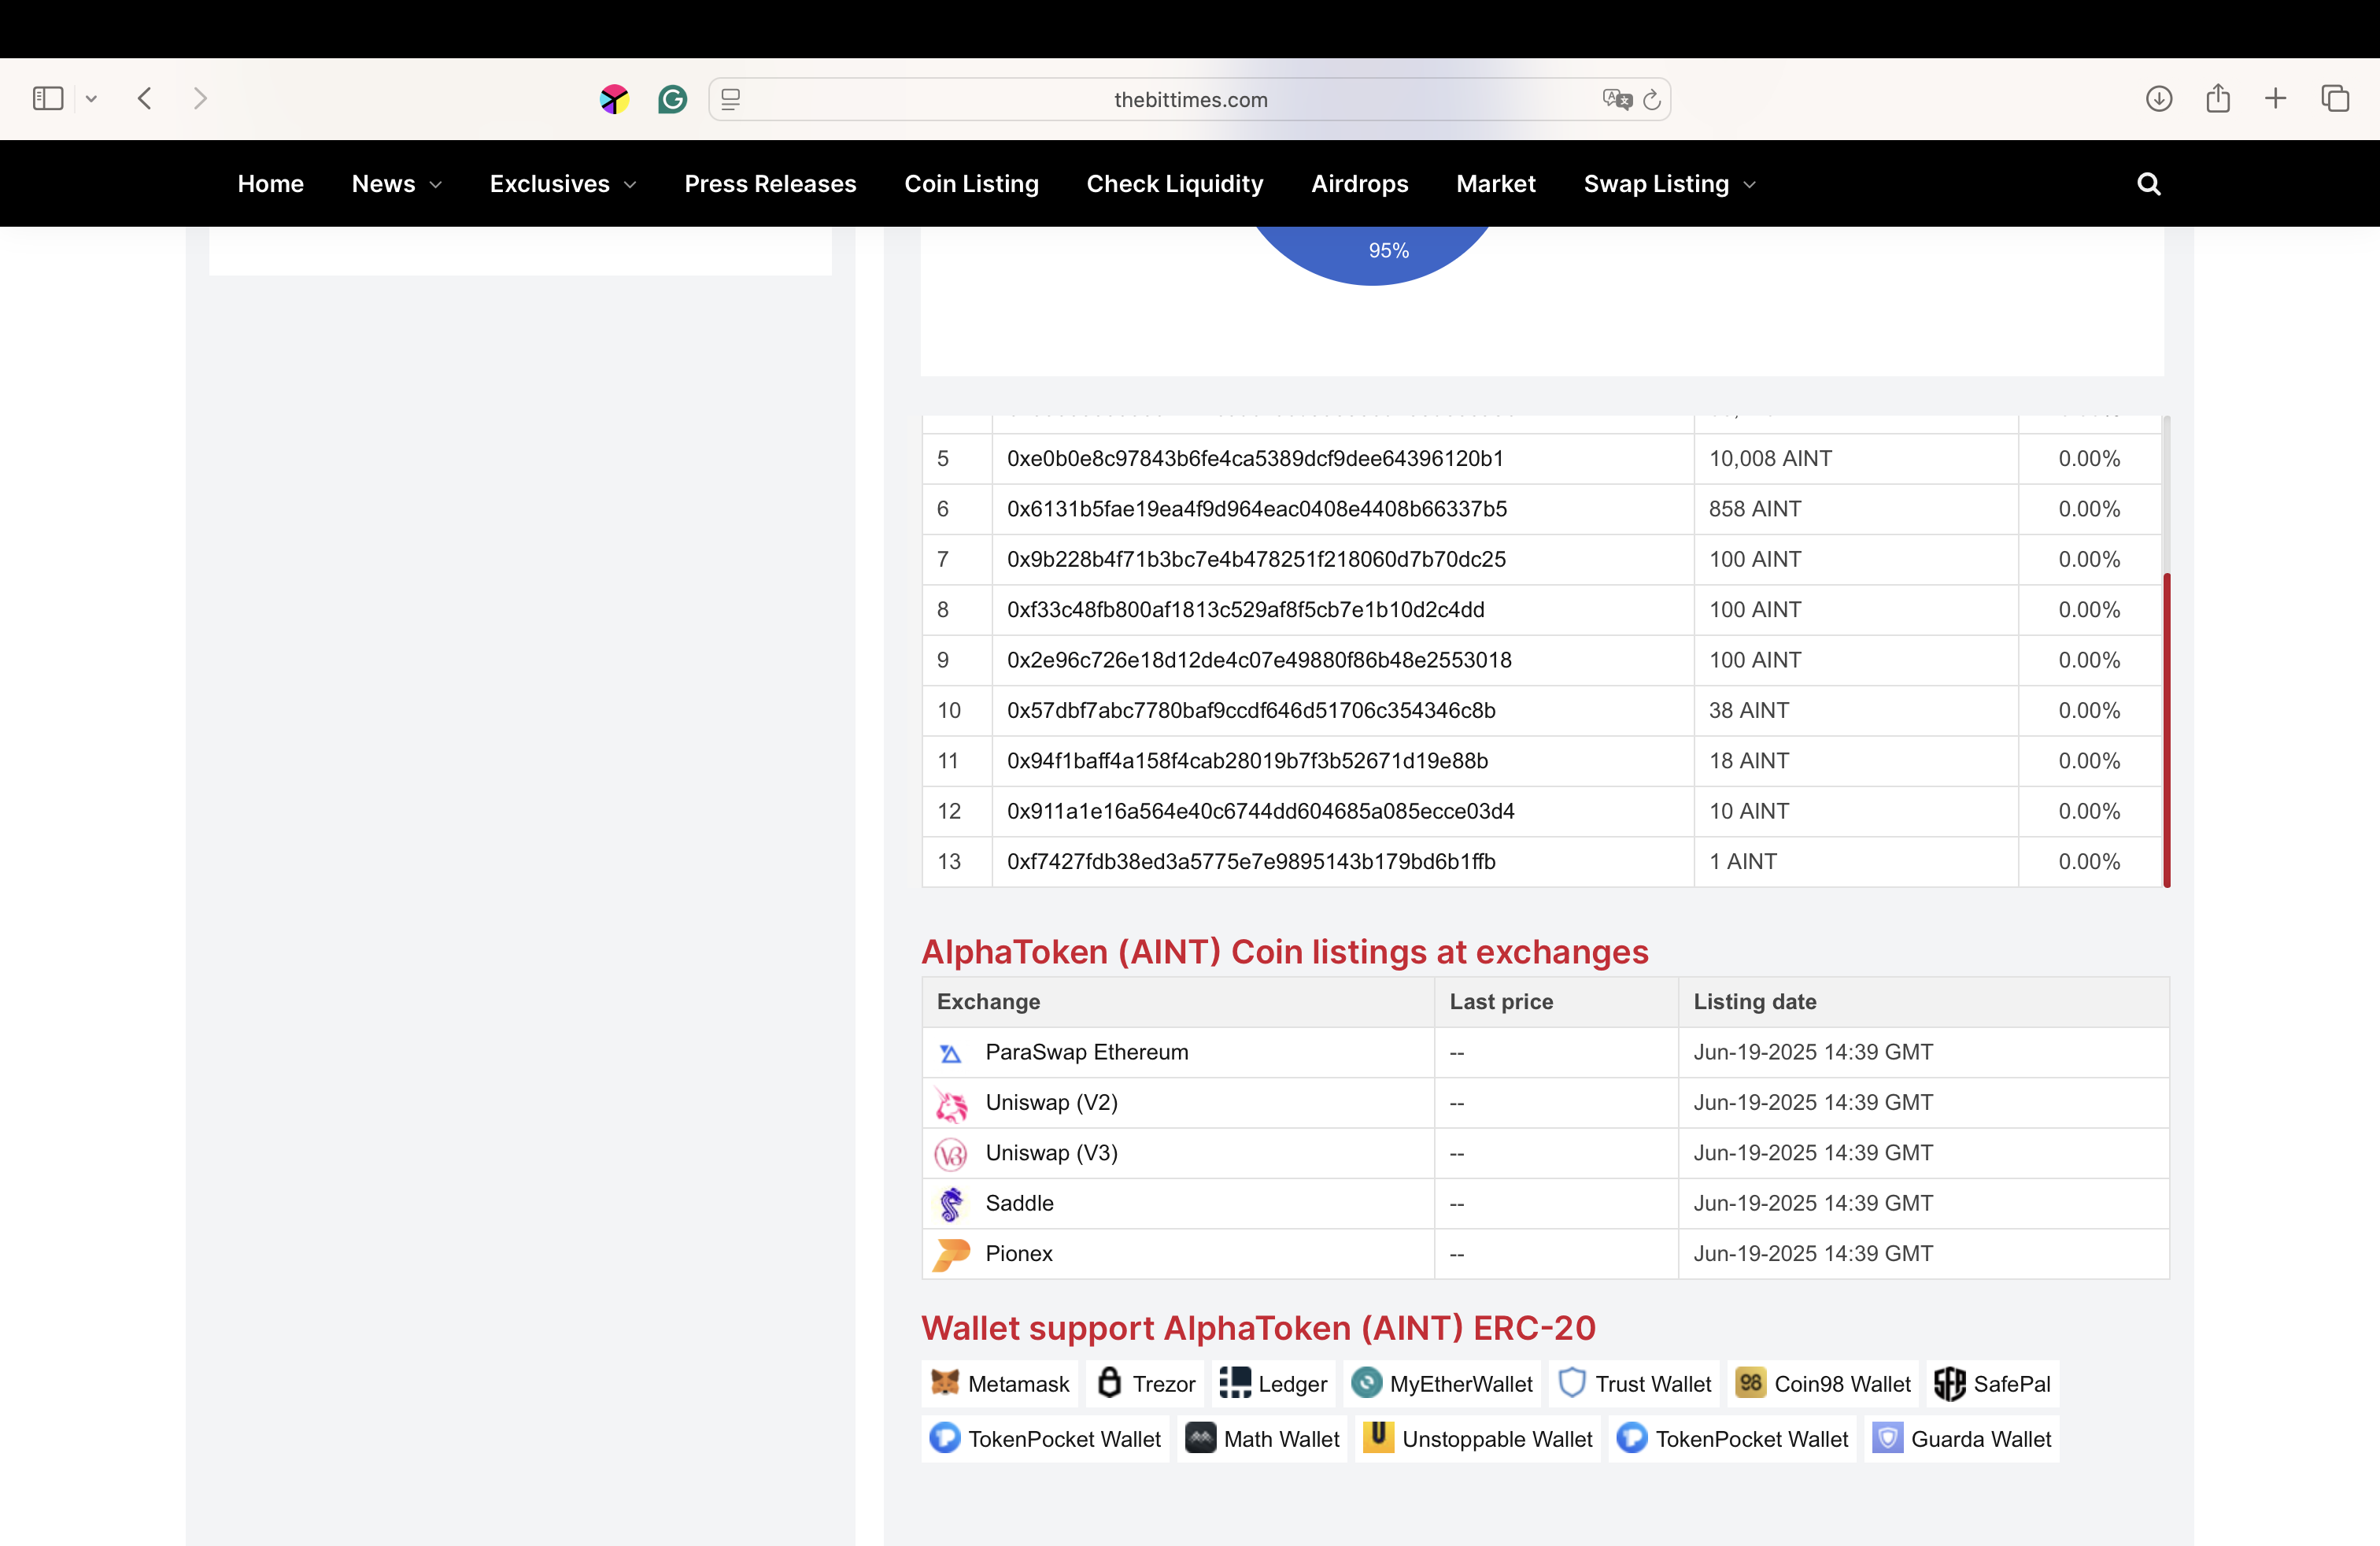Open the MyEtherWallet button

pos(1442,1384)
